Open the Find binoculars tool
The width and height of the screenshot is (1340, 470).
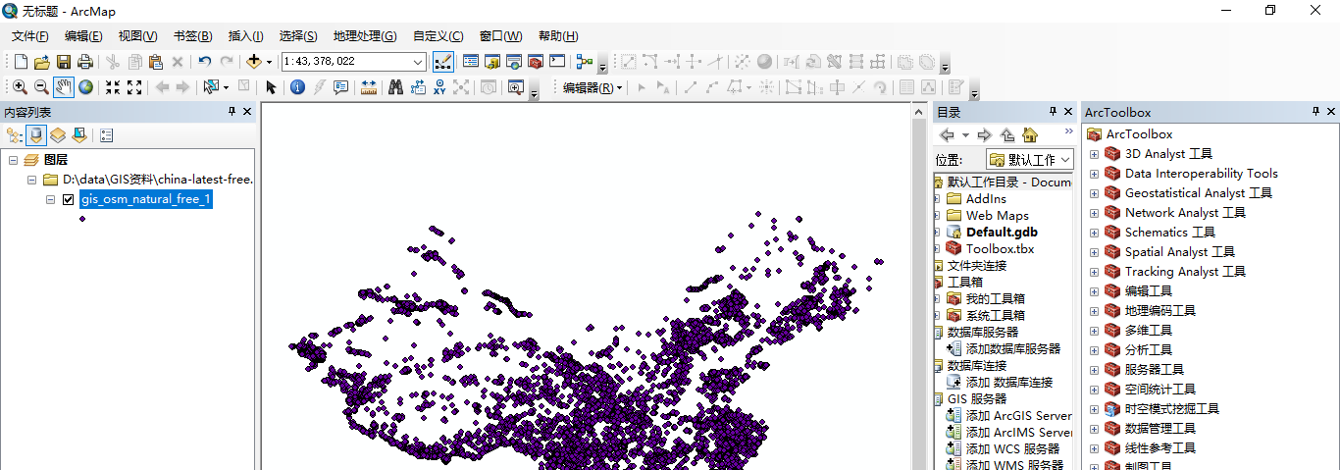396,87
